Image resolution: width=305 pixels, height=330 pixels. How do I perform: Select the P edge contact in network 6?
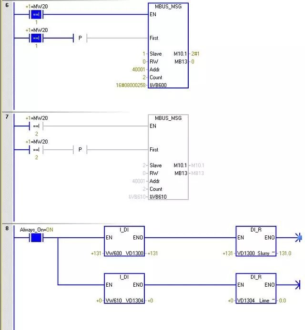(80, 38)
